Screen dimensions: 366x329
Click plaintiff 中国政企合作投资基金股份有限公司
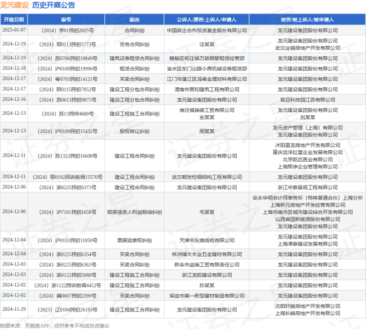click(207, 31)
